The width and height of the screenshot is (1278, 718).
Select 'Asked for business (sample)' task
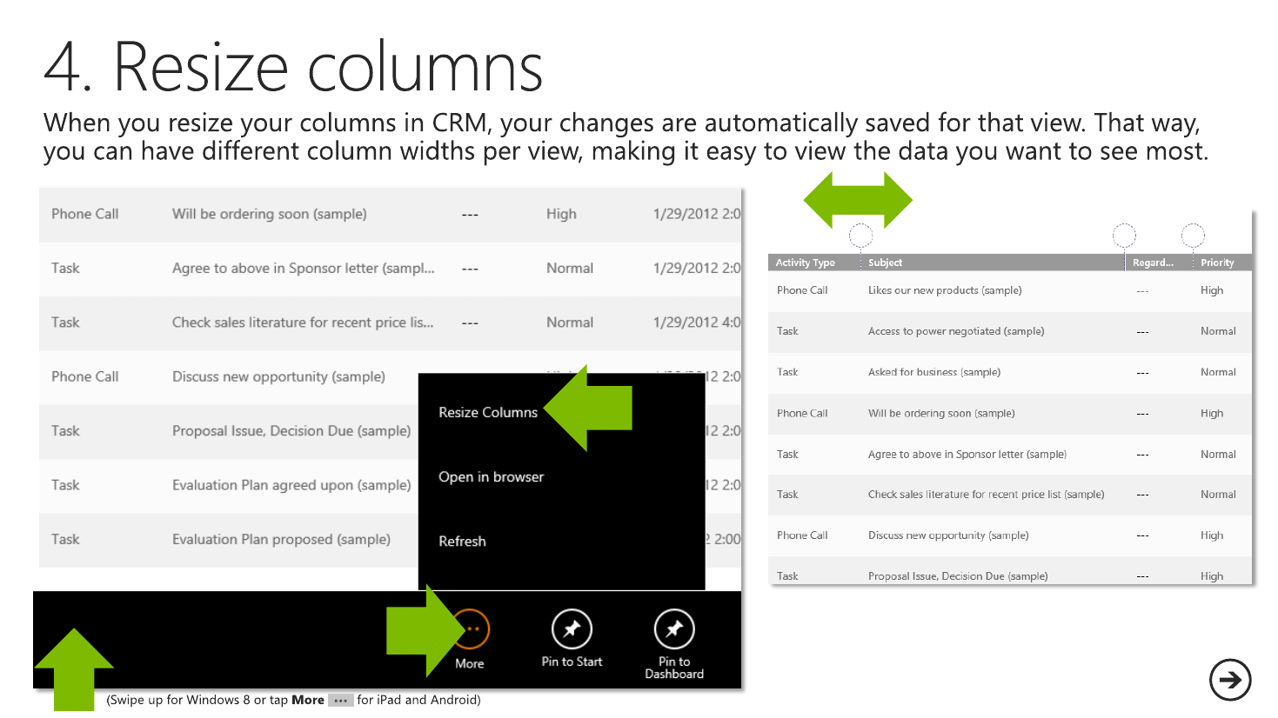click(x=933, y=372)
